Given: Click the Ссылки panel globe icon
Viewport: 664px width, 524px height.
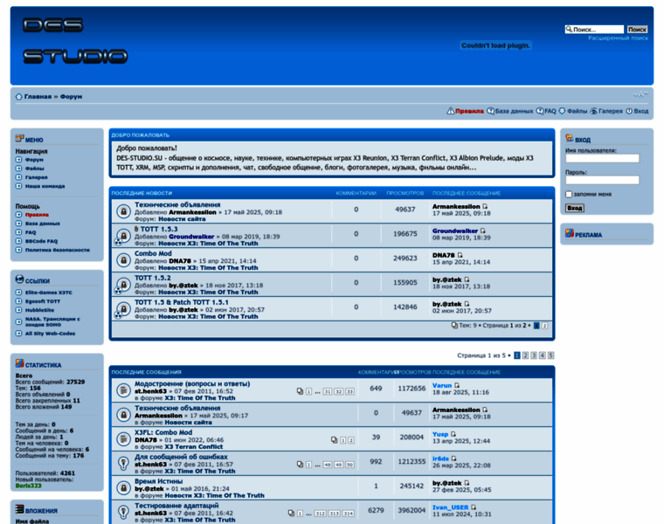Looking at the screenshot, I should click(x=19, y=279).
